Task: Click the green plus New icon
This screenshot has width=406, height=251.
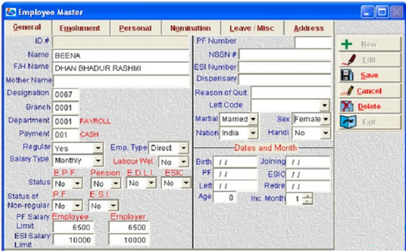Action: 347,44
